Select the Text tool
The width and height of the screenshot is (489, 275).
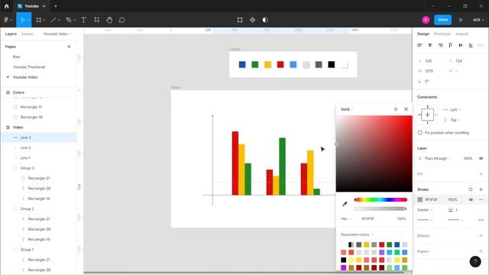83,20
